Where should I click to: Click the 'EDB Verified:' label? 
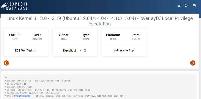click(24, 51)
